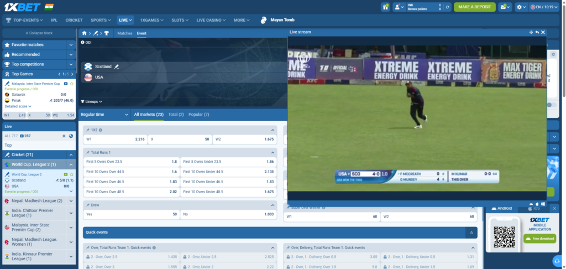Open IPL from the navigation bar
The width and height of the screenshot is (566, 269).
click(54, 20)
